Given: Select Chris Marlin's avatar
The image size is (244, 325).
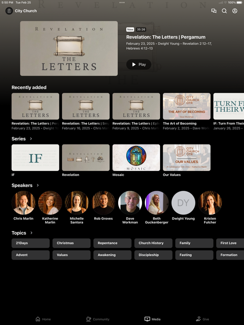Looking at the screenshot, I should coord(23,203).
